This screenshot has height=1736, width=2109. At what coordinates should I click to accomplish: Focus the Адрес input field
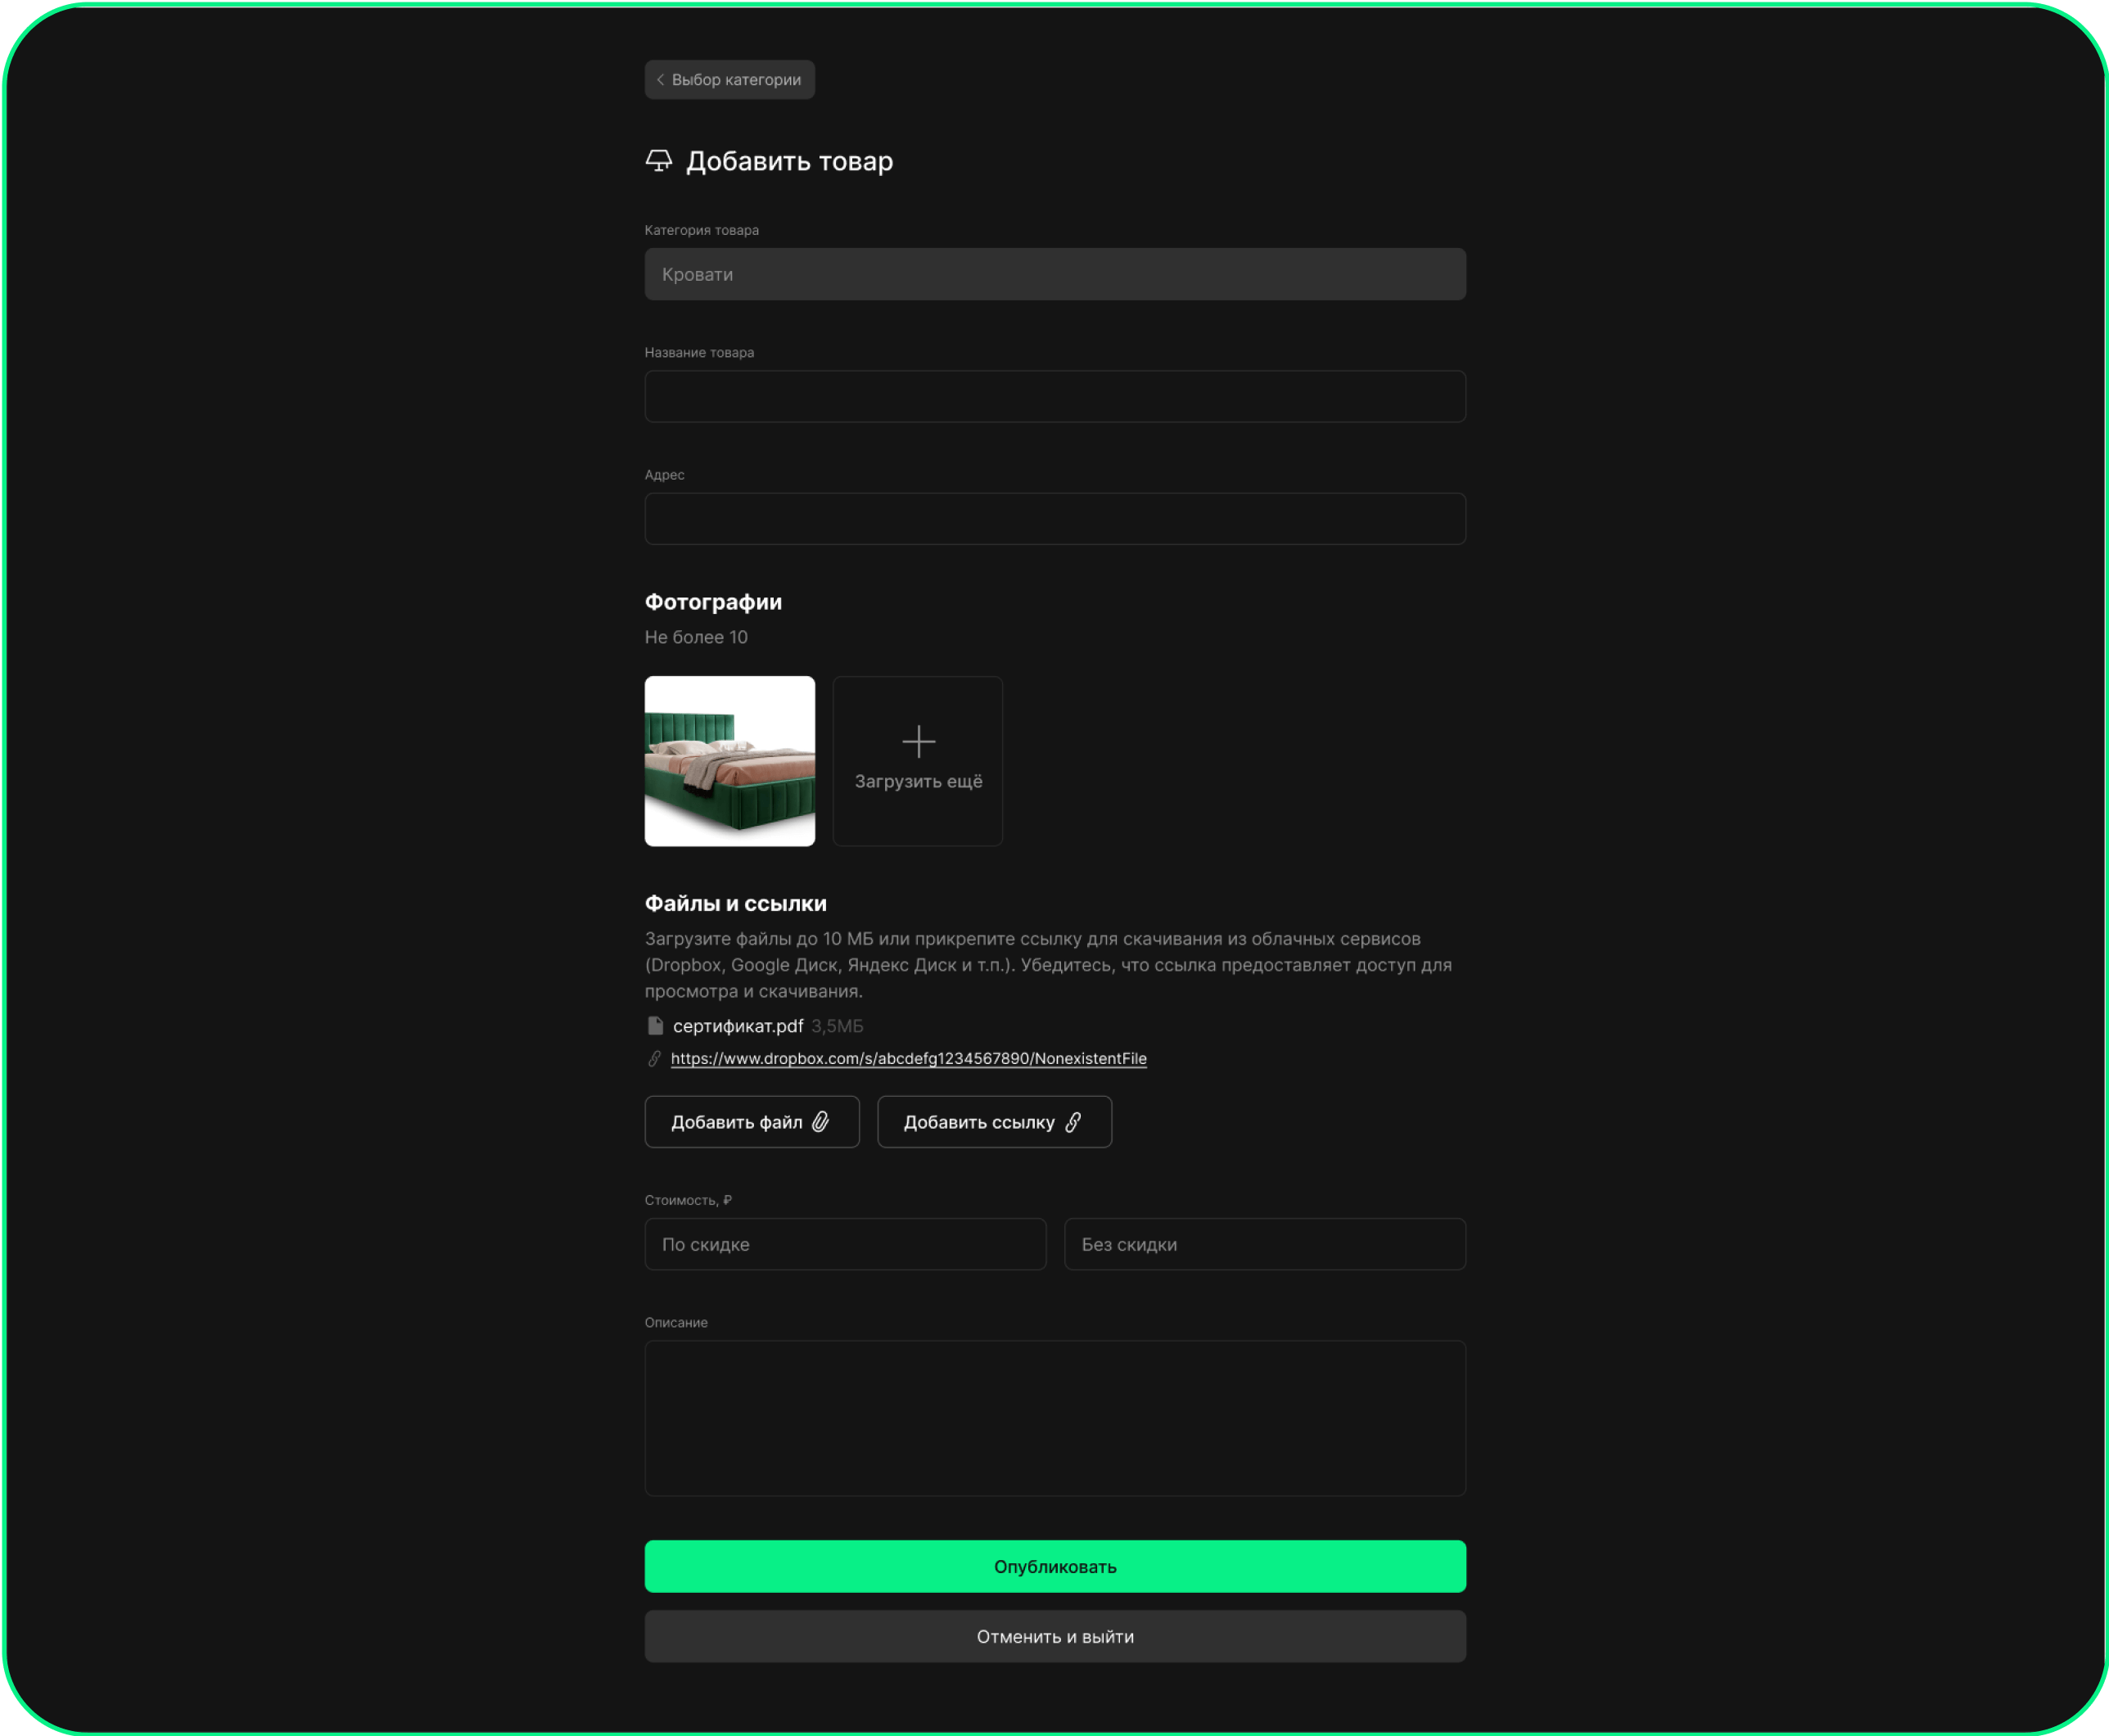(1054, 519)
